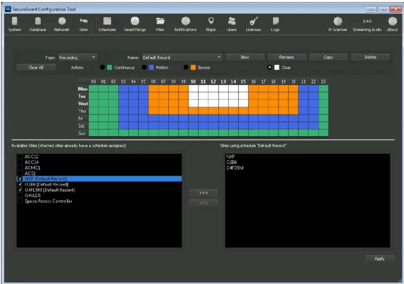Check the Speco Access Controller checkbox

point(20,201)
